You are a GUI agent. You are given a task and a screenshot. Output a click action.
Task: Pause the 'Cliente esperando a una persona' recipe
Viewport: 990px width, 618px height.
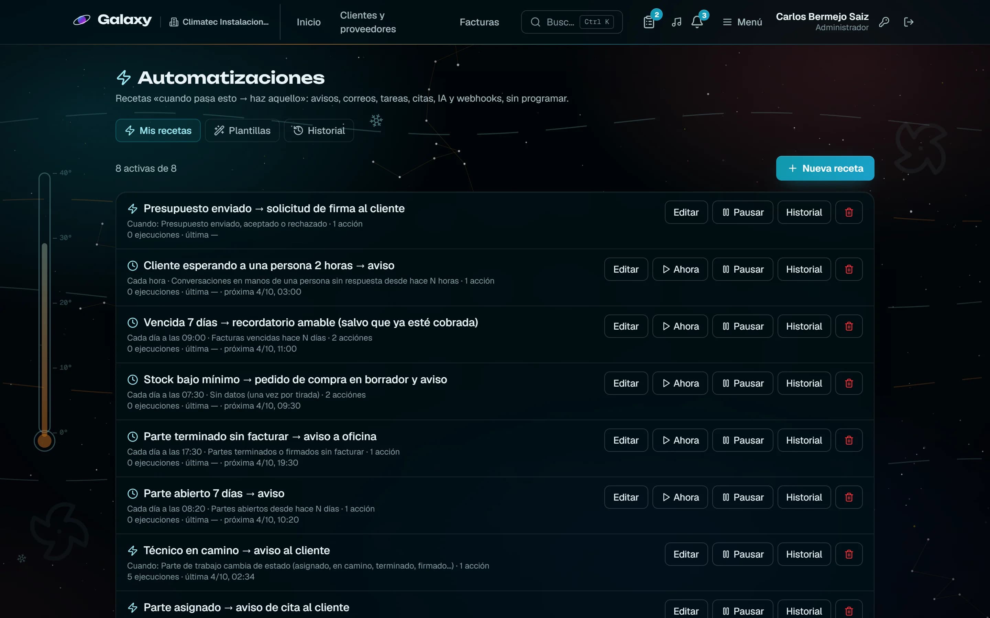click(742, 269)
